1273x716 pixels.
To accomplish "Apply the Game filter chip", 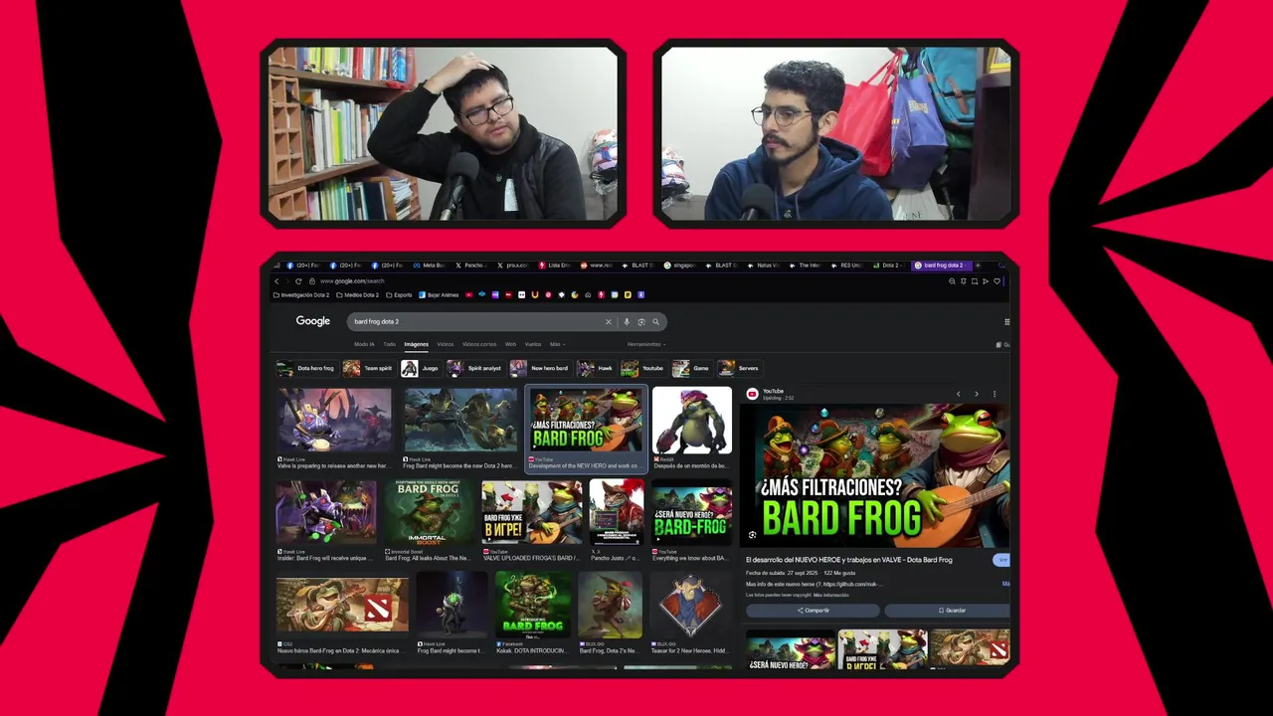I will (x=691, y=368).
